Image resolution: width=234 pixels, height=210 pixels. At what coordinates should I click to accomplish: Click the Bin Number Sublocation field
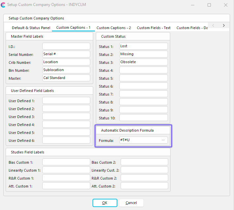coord(66,70)
